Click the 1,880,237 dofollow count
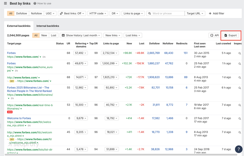 154,63
